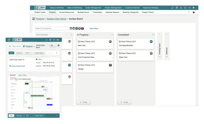Click quick create plus icon in Kanban header

(185, 8)
